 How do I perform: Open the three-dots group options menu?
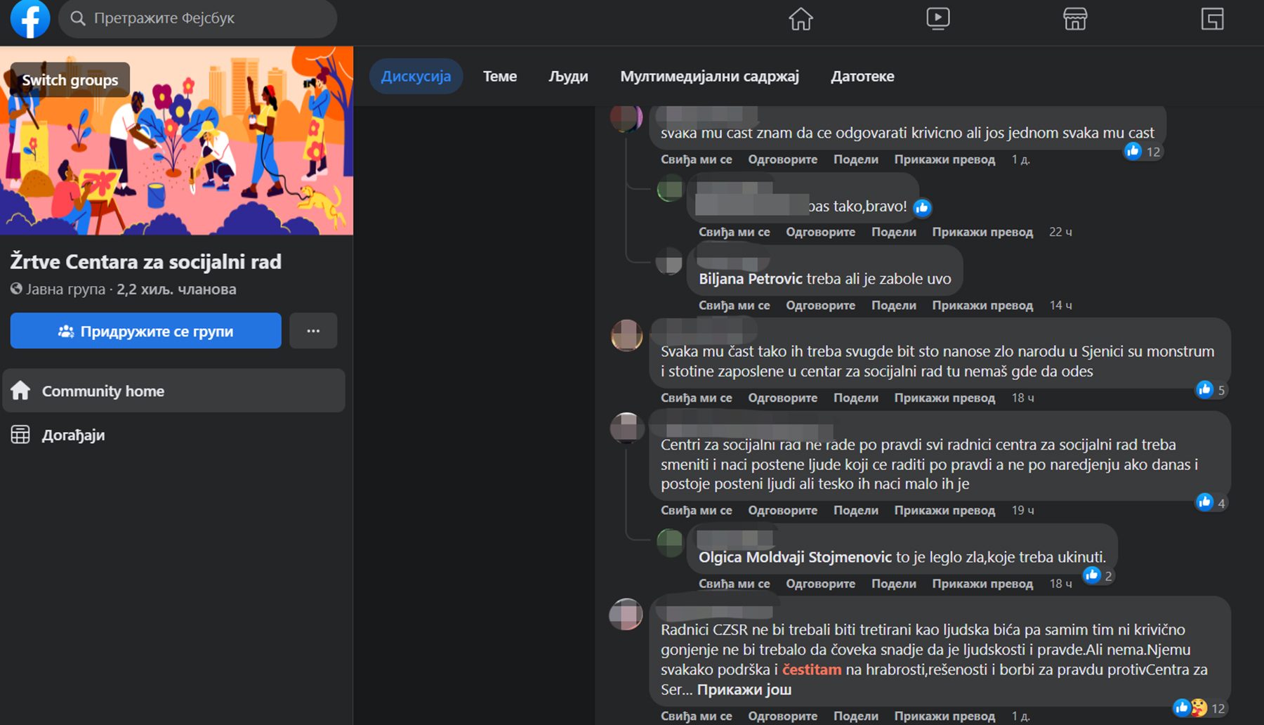tap(313, 331)
